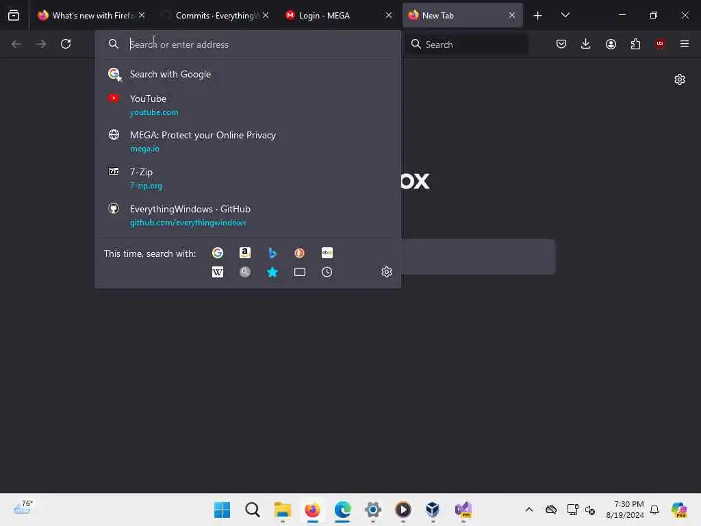
Task: Open Firefox application hamburger menu
Action: click(x=685, y=44)
